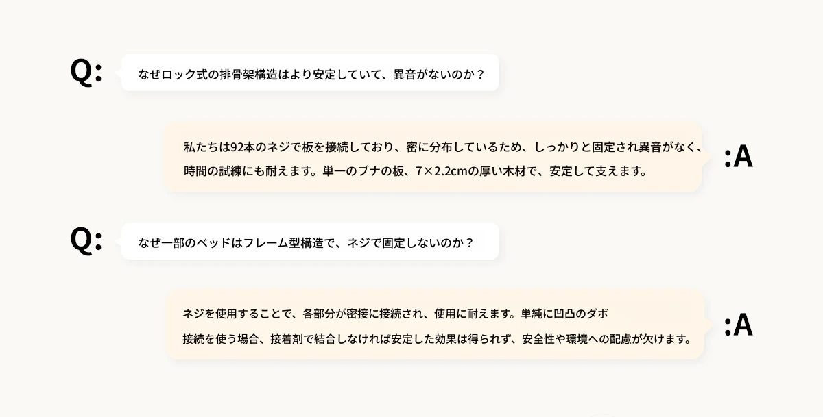
Task: Click the phrase 異音がないのか？ in the first question
Action: [x=439, y=73]
